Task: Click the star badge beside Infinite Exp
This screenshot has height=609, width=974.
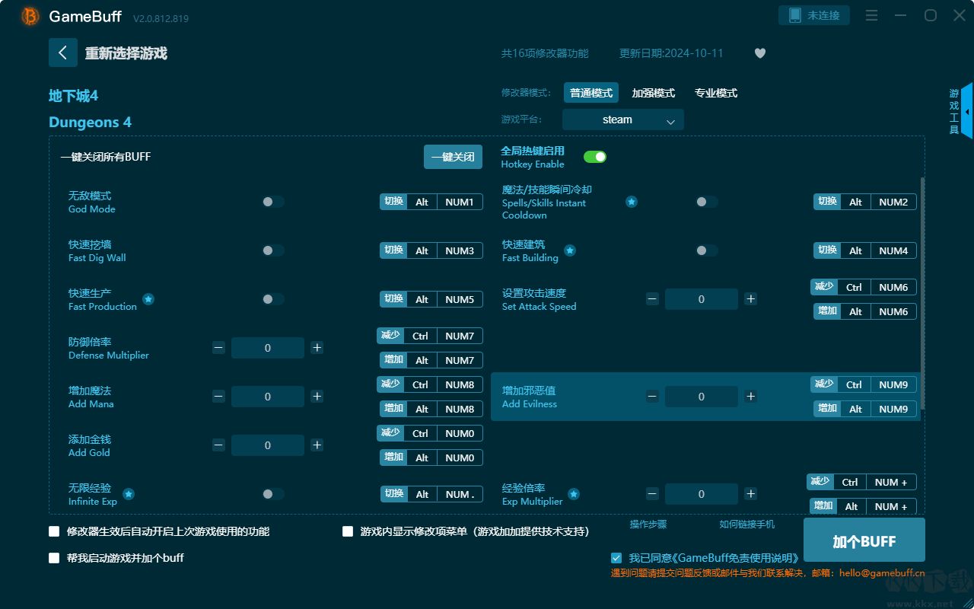Action: pyautogui.click(x=129, y=494)
